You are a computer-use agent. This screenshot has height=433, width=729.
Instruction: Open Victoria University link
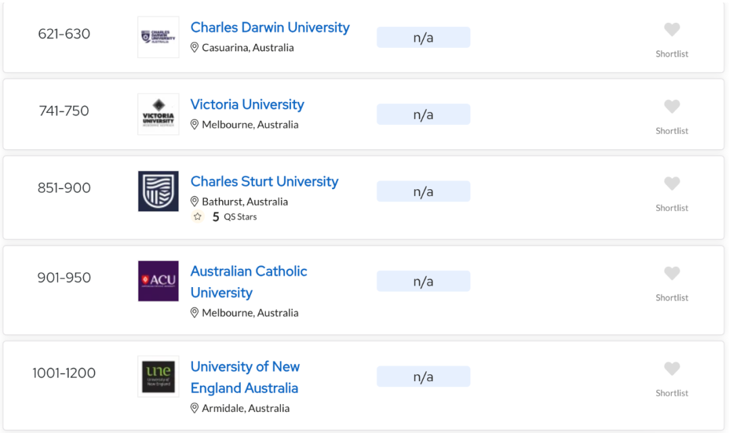[x=247, y=105]
